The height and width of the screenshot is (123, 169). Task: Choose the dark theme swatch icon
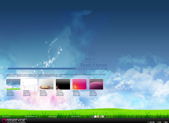(100, 116)
